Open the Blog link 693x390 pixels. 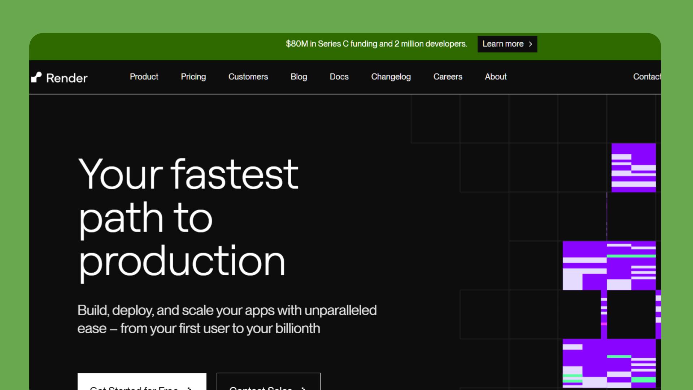(298, 77)
